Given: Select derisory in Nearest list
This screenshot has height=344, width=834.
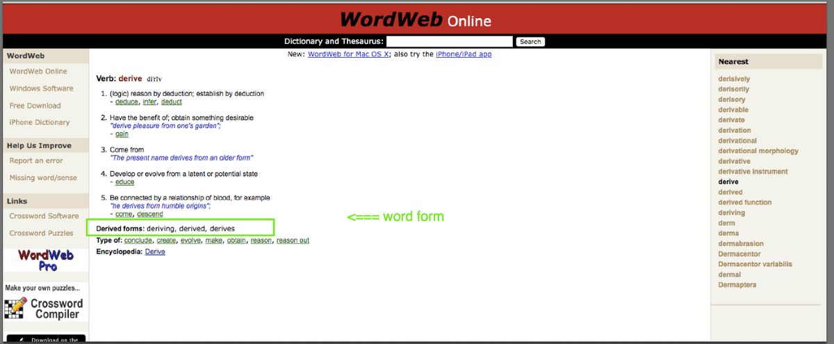Looking at the screenshot, I should (x=732, y=99).
